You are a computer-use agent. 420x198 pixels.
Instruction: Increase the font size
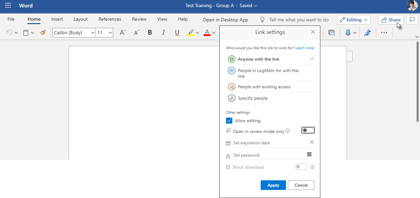click(122, 32)
